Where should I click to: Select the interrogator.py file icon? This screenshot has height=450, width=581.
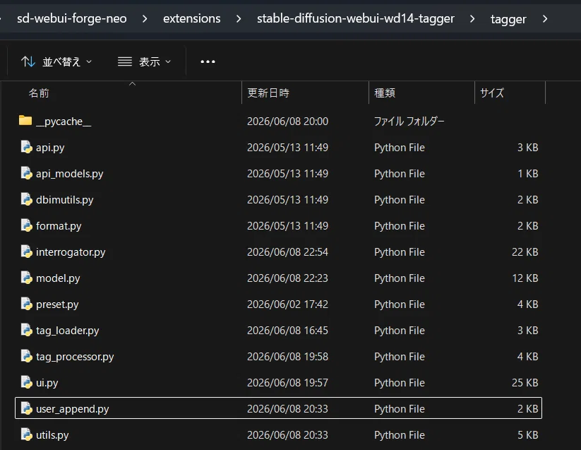26,251
